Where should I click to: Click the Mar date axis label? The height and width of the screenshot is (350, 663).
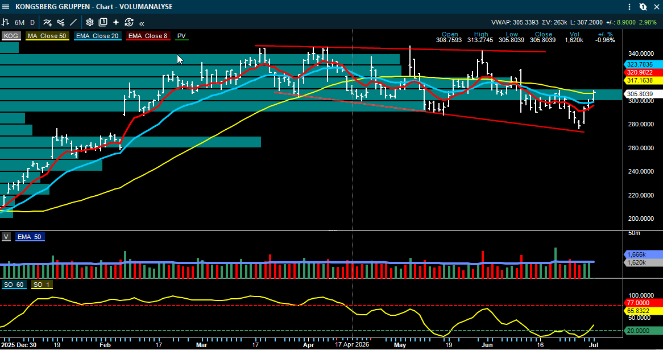click(x=202, y=345)
